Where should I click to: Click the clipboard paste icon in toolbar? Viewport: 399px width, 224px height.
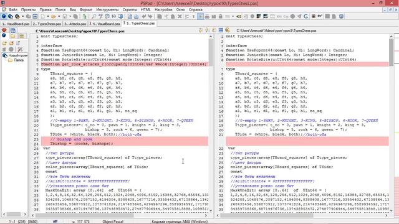[x=173, y=17]
